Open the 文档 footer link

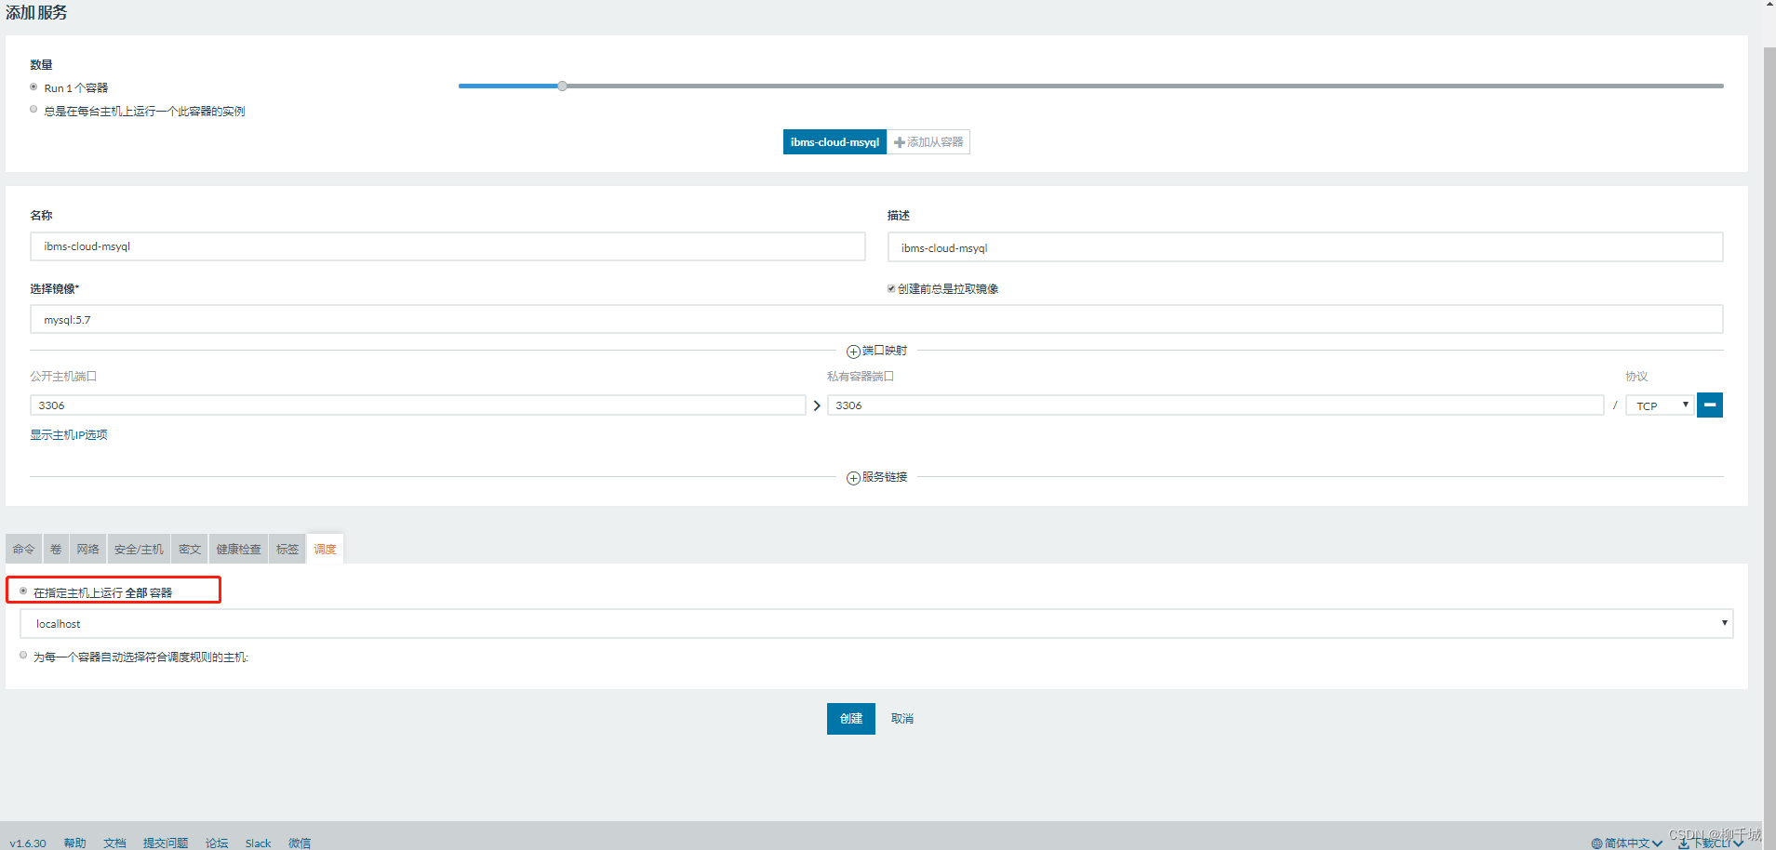114,843
